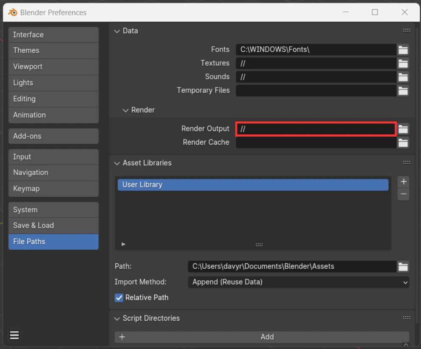Browse folder for Render Output
421x349 pixels.
click(403, 129)
